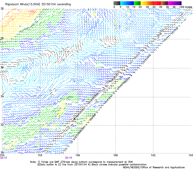Viewport: 193px width, 169px height.
Task: Click the dark purple 45-50 knots legend color segment
Action: click(x=178, y=3)
